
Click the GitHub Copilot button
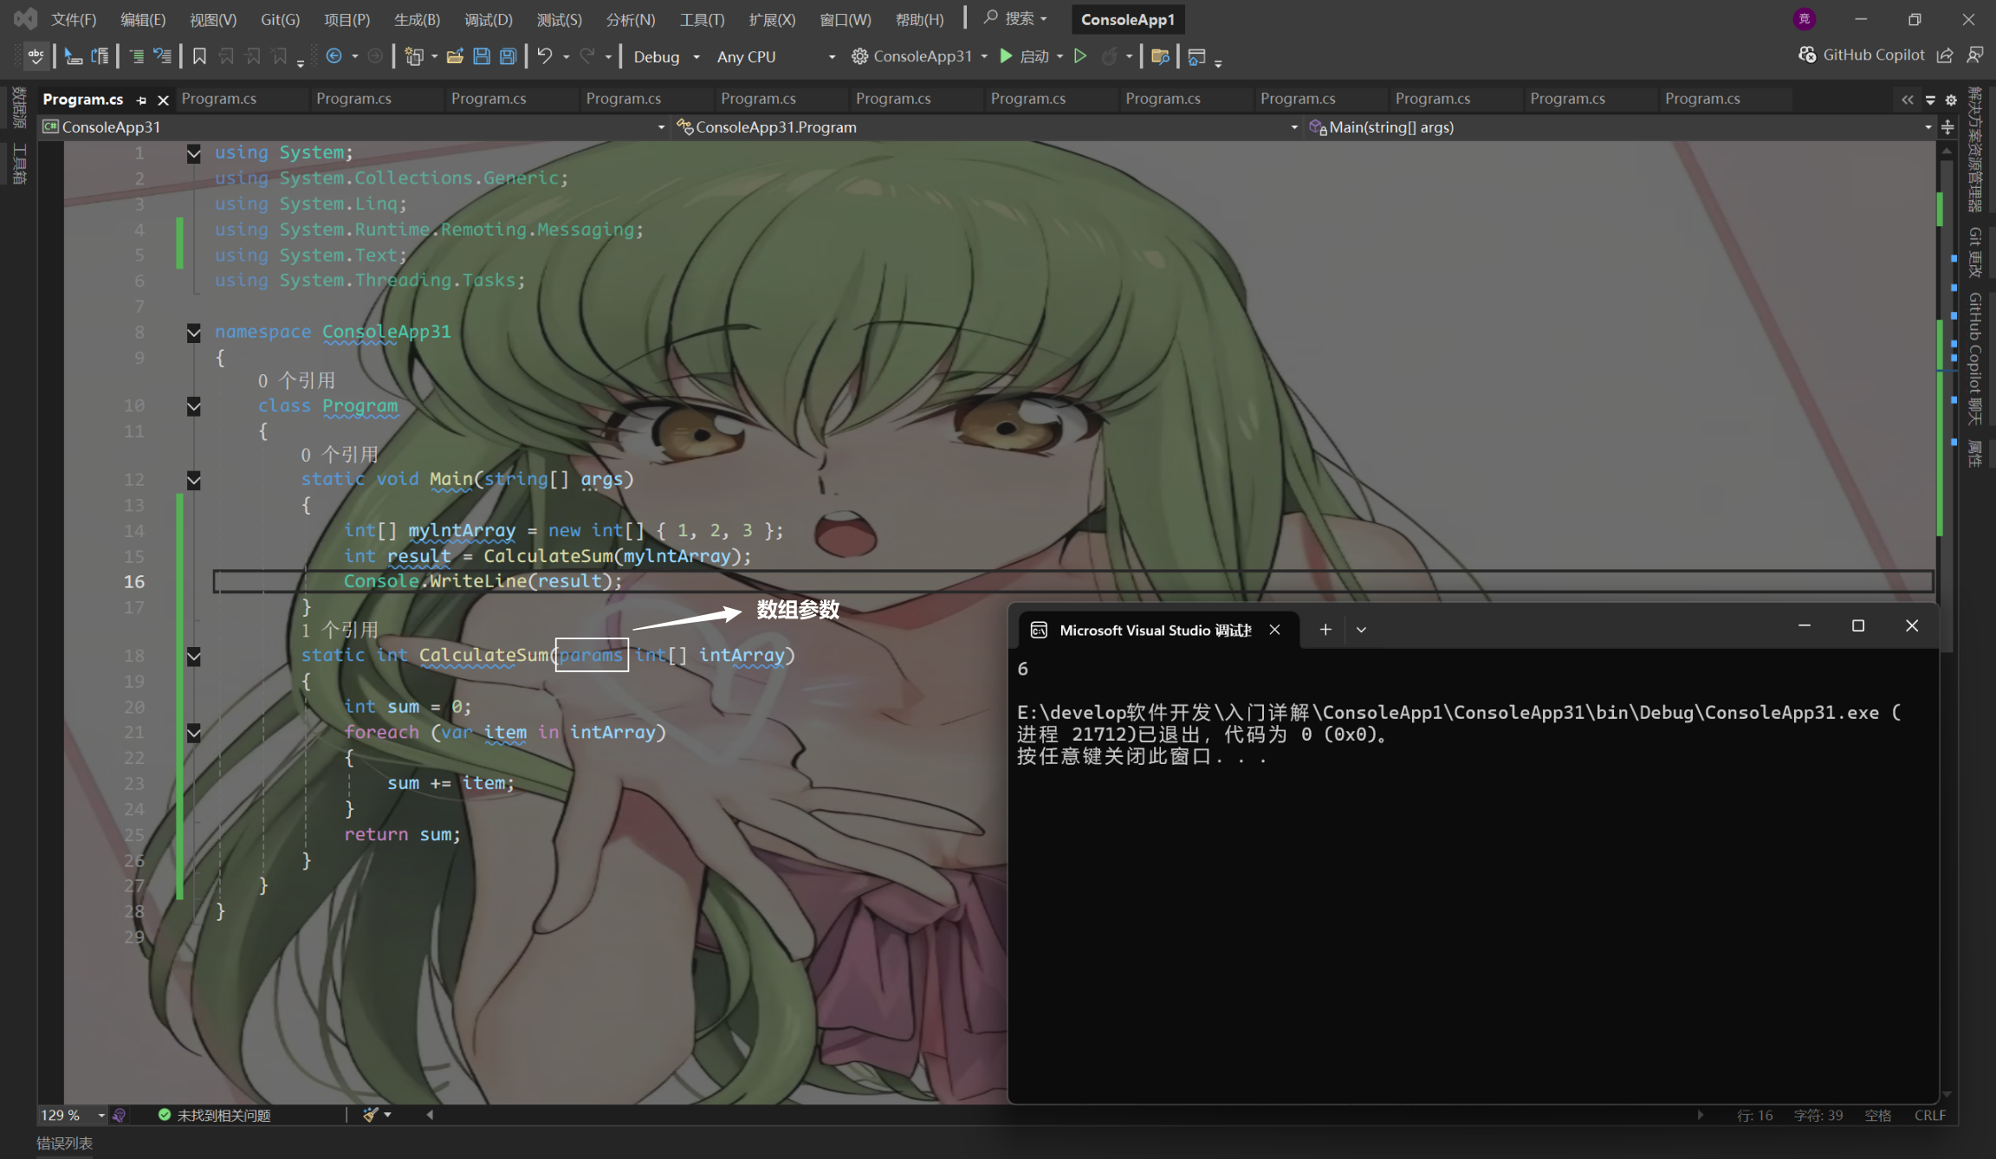[x=1861, y=55]
